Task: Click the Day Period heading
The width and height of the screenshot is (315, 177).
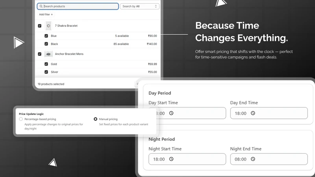Action: [160, 93]
